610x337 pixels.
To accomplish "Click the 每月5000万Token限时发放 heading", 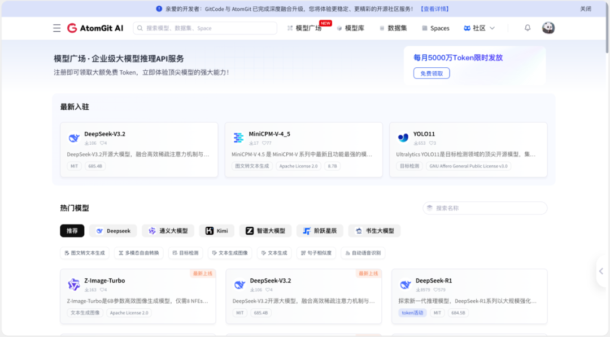I will [x=458, y=58].
